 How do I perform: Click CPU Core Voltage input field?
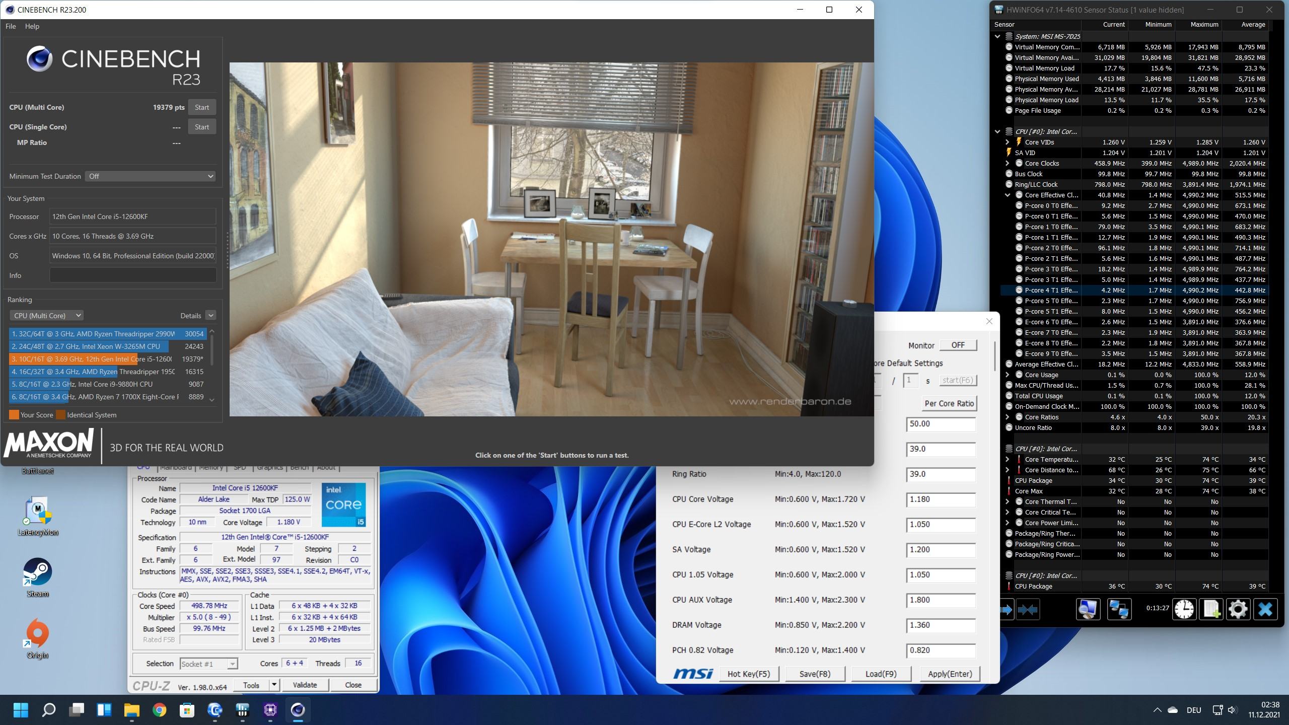(941, 499)
